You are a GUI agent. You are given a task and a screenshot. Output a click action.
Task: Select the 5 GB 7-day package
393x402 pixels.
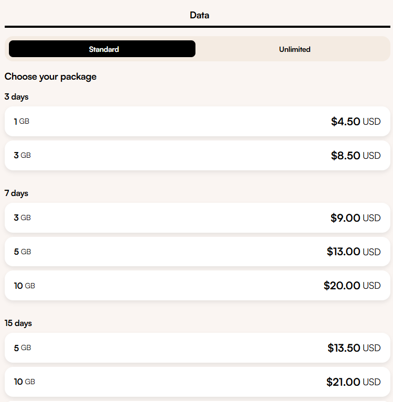197,252
